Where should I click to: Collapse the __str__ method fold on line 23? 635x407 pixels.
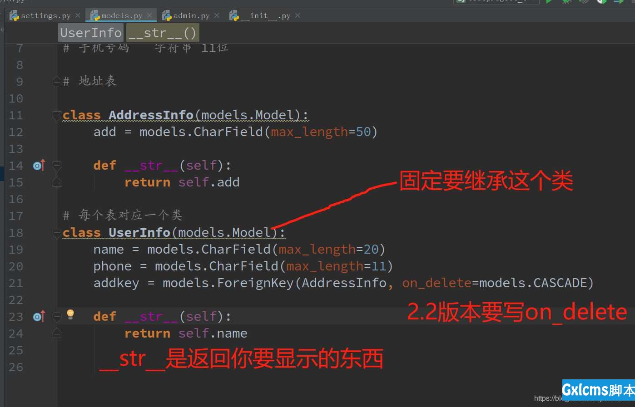pyautogui.click(x=57, y=316)
